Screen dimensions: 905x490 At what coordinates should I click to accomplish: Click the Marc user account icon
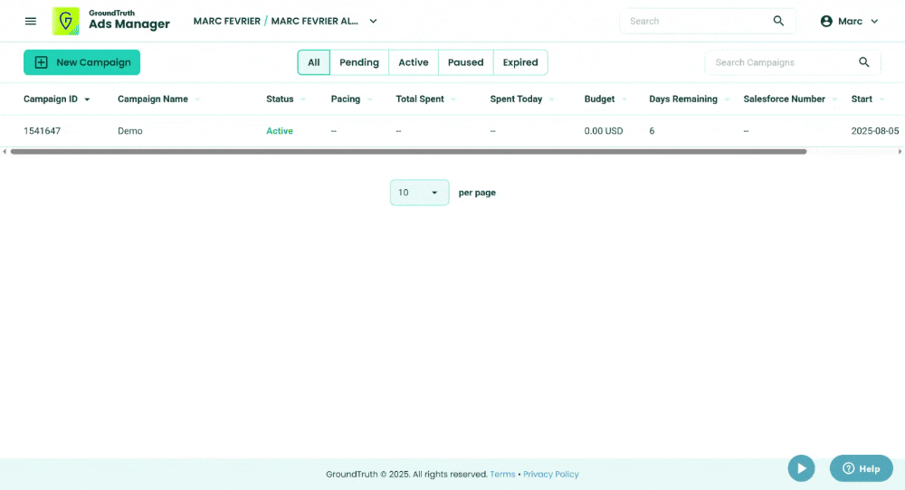point(826,21)
